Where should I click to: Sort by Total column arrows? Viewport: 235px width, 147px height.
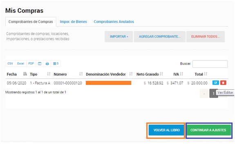coord(206,74)
